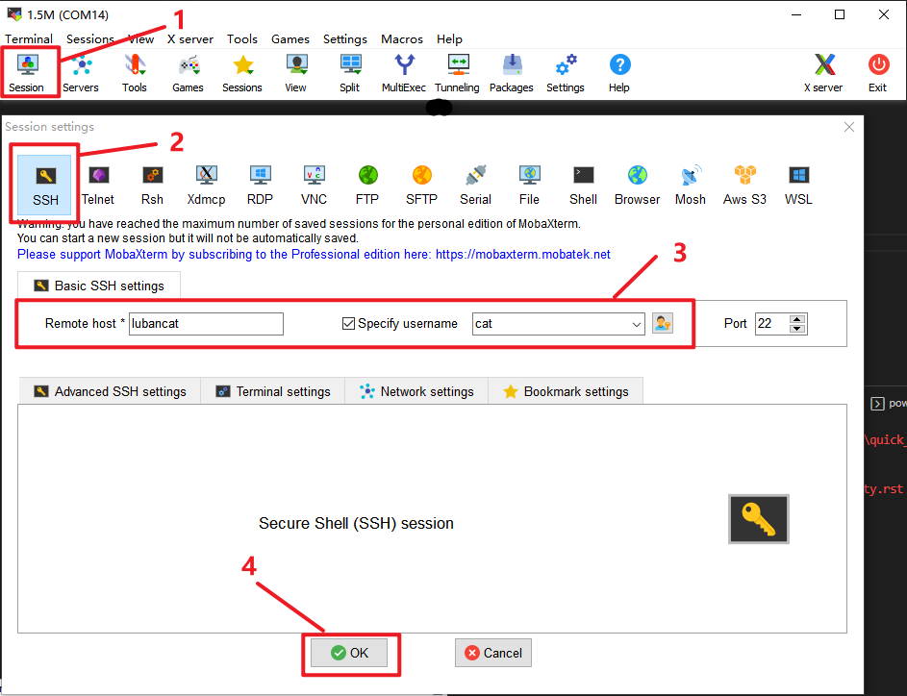Open the Advanced SSH settings tab
The height and width of the screenshot is (696, 907).
pos(110,391)
